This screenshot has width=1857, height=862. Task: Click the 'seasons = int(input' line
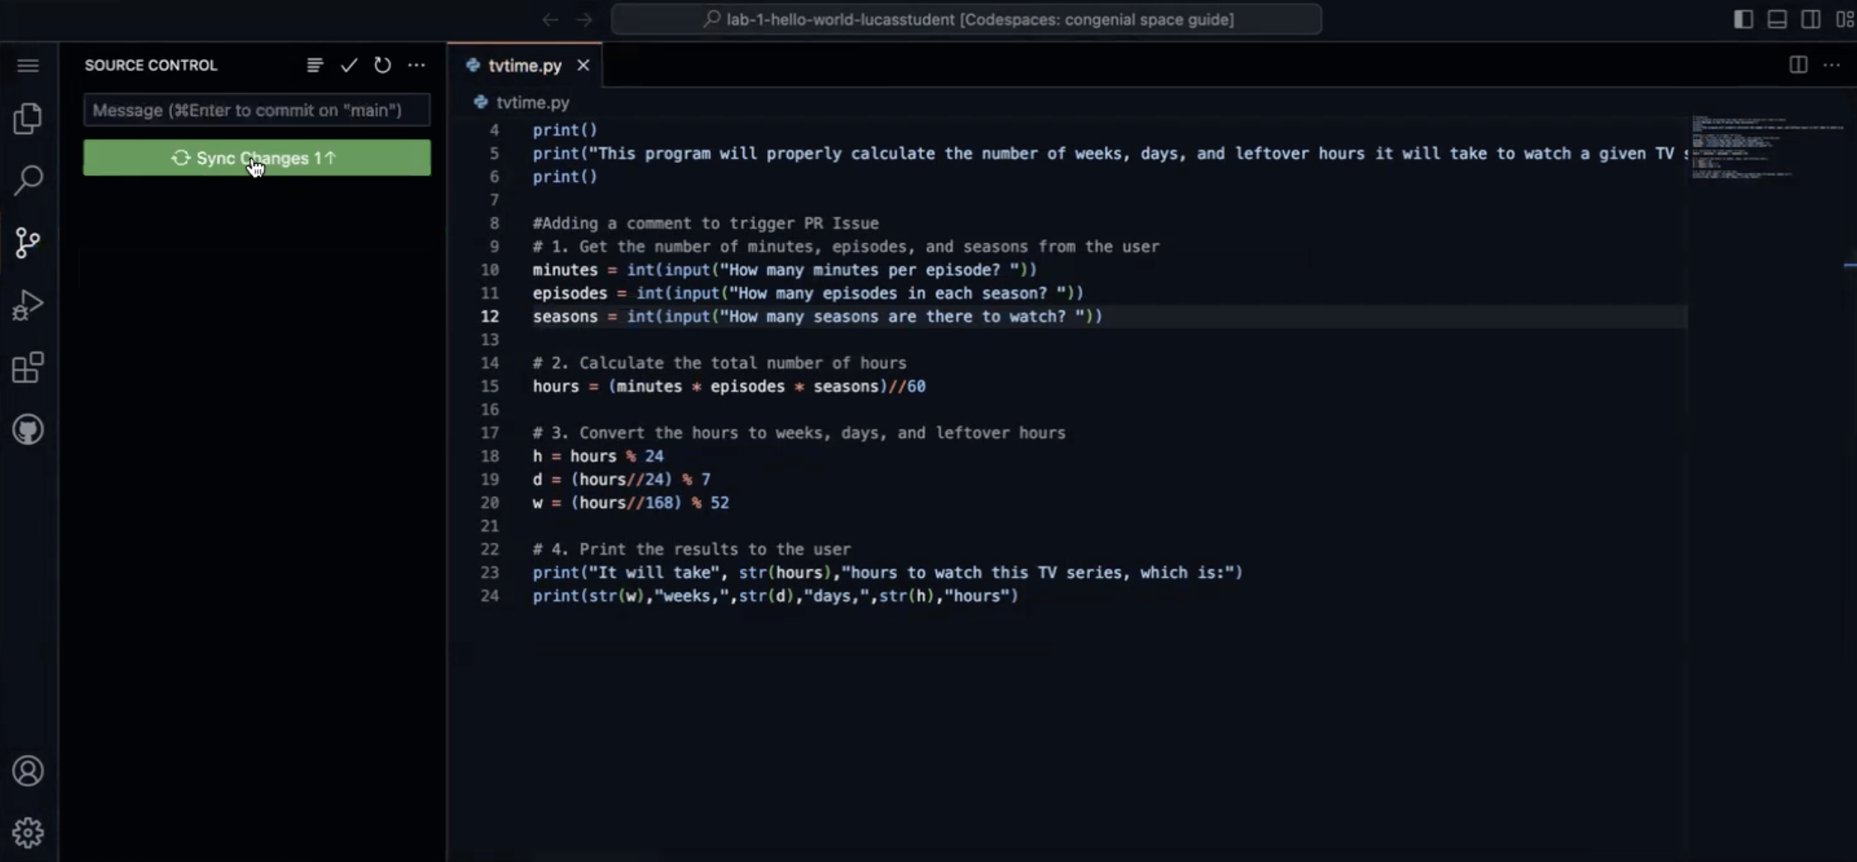tap(817, 317)
